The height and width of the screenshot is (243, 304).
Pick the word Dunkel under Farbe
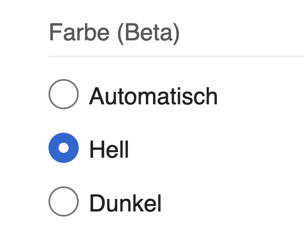(x=126, y=204)
